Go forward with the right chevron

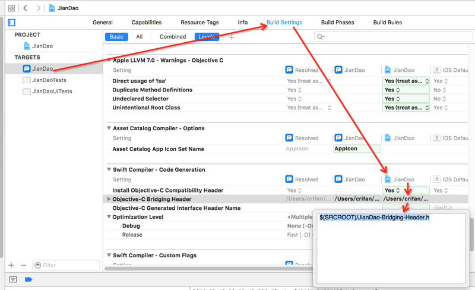(x=38, y=8)
